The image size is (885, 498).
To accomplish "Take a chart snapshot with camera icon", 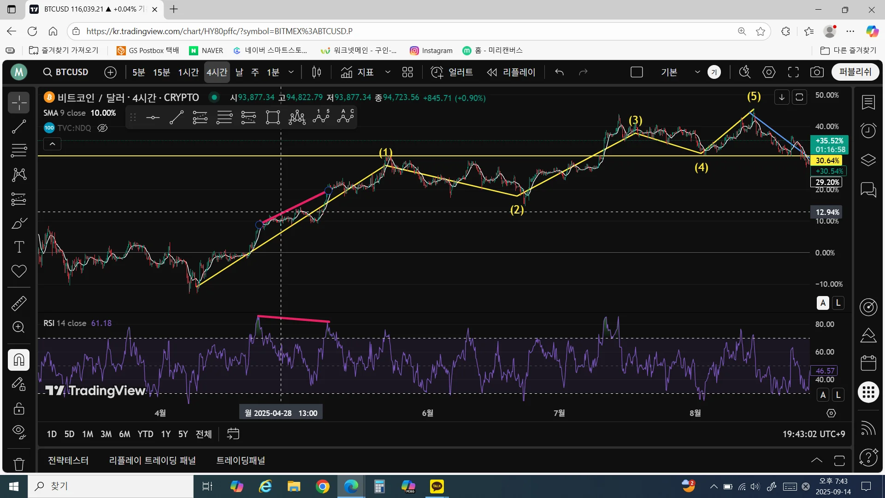I will 817,72.
